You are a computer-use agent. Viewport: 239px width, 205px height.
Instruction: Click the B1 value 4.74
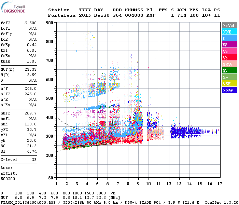32,151
